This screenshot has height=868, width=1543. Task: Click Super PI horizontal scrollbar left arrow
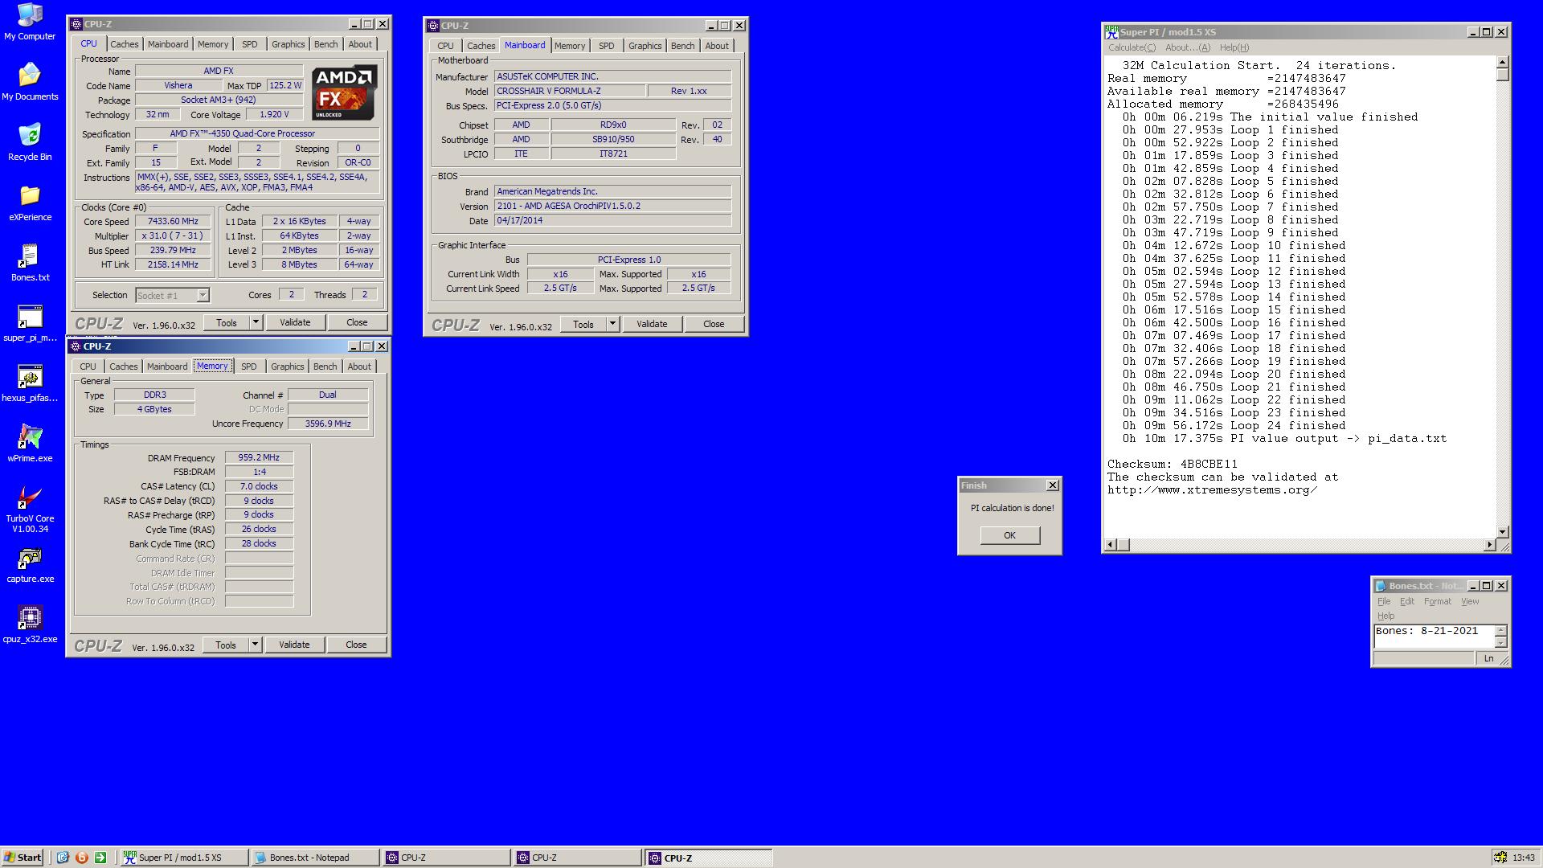click(1111, 545)
